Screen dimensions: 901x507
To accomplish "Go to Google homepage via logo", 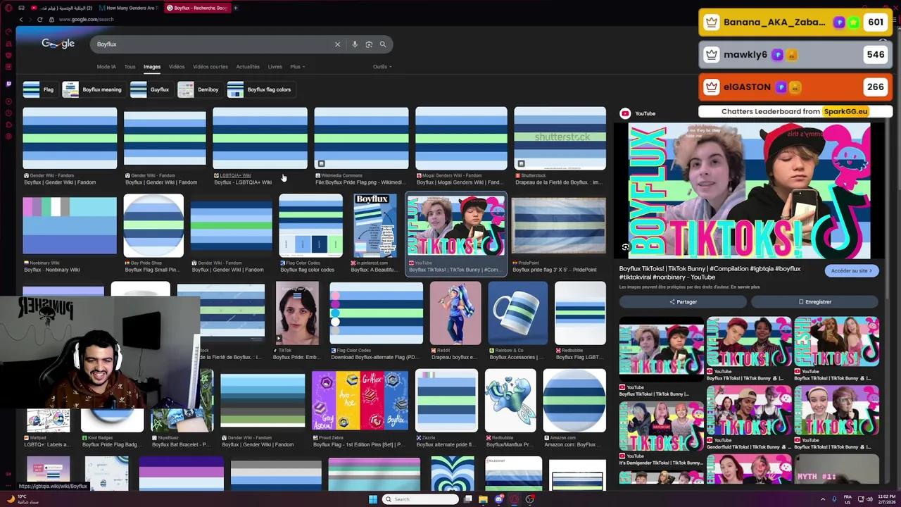I will (x=58, y=44).
